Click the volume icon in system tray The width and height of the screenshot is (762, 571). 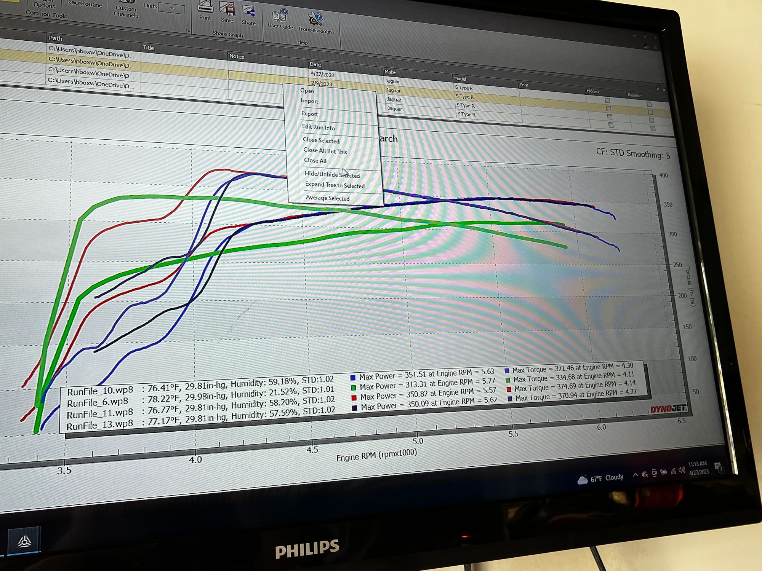(x=682, y=471)
